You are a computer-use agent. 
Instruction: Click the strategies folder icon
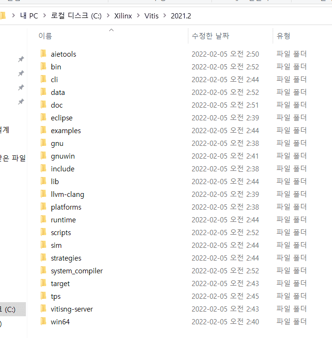pyautogui.click(x=43, y=258)
